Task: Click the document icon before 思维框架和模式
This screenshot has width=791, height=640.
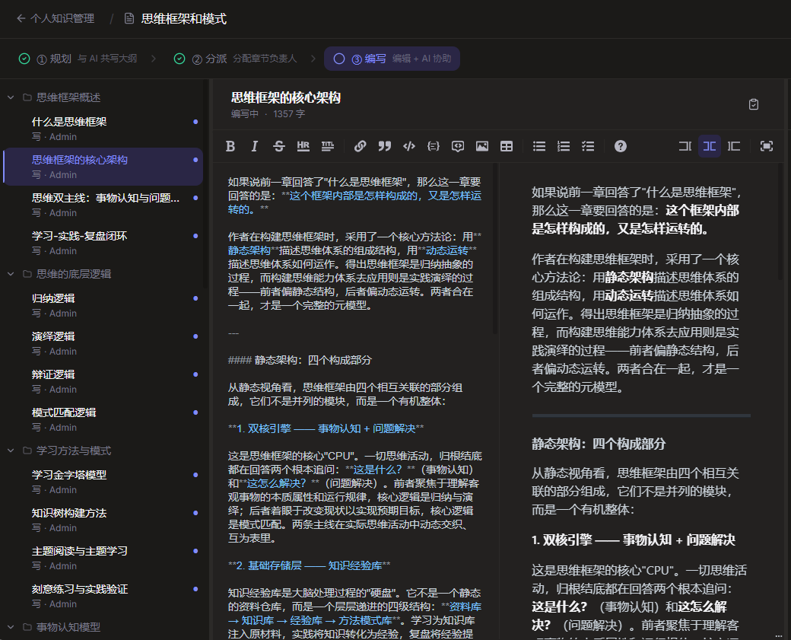Action: click(129, 19)
